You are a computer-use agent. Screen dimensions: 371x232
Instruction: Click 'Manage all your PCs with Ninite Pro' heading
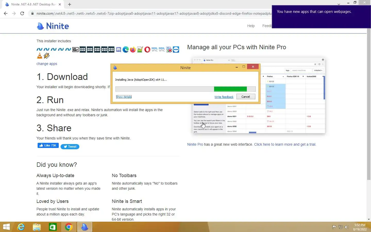[x=237, y=47]
